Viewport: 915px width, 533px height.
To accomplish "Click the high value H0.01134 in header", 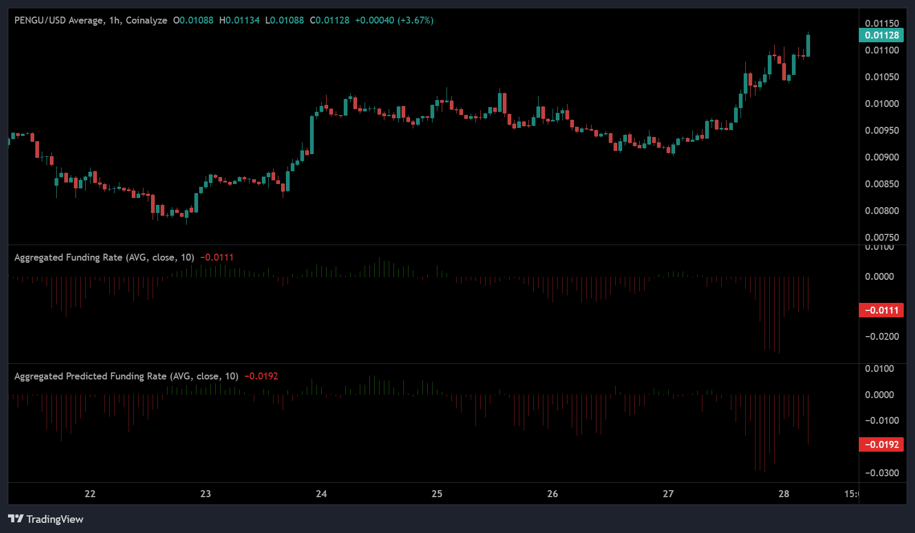I will tap(239, 20).
